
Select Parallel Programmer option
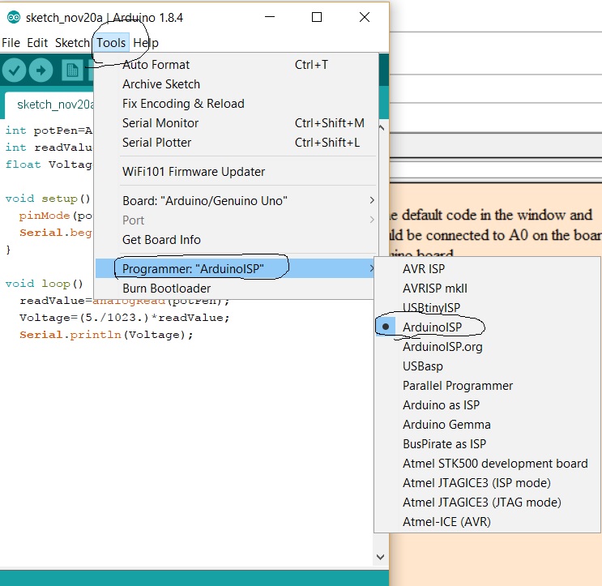[x=487, y=386]
